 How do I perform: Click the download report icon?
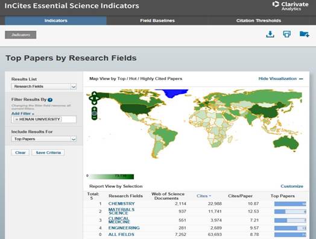tap(270, 34)
